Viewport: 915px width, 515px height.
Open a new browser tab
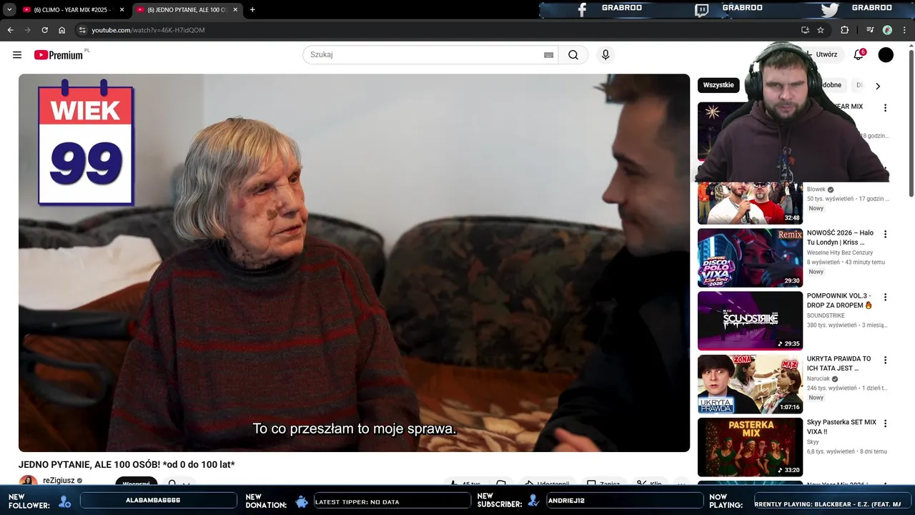252,10
